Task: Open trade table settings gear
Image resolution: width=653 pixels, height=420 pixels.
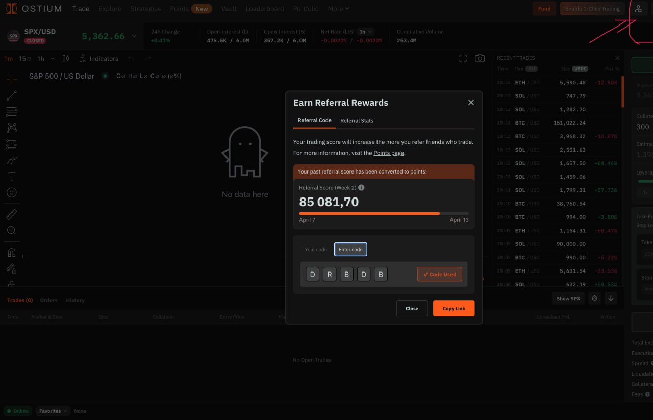Action: pos(594,298)
